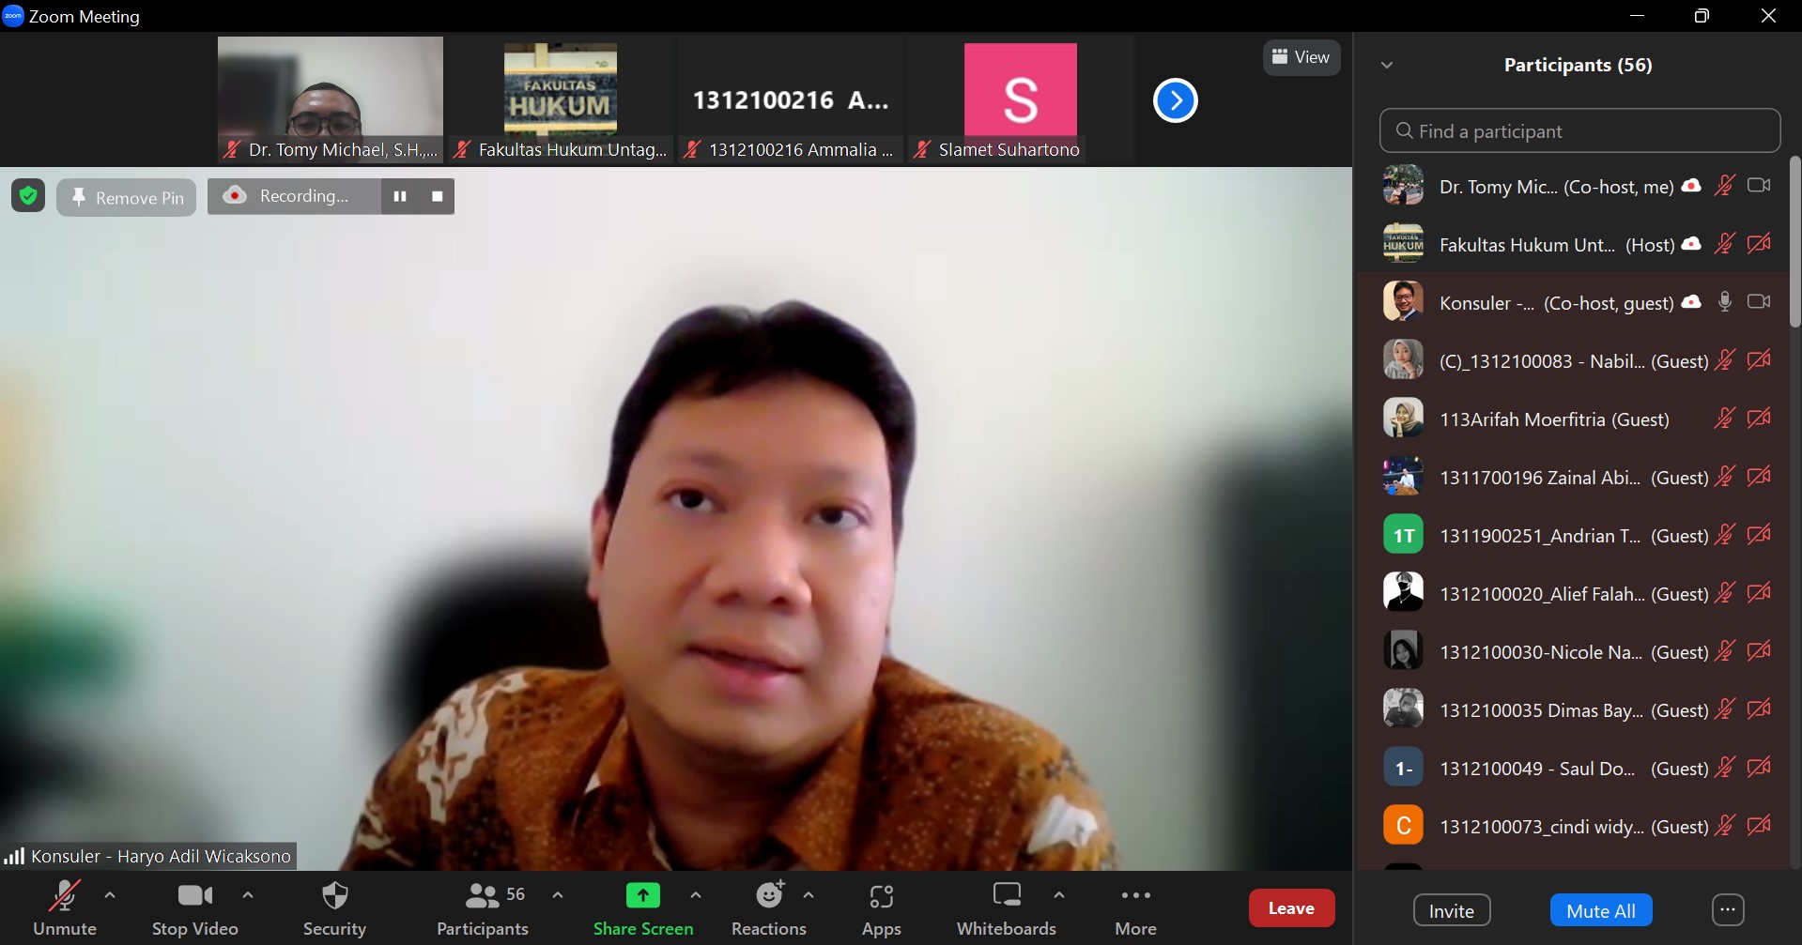Click the Find a participant search field
1802x945 pixels.
point(1579,131)
